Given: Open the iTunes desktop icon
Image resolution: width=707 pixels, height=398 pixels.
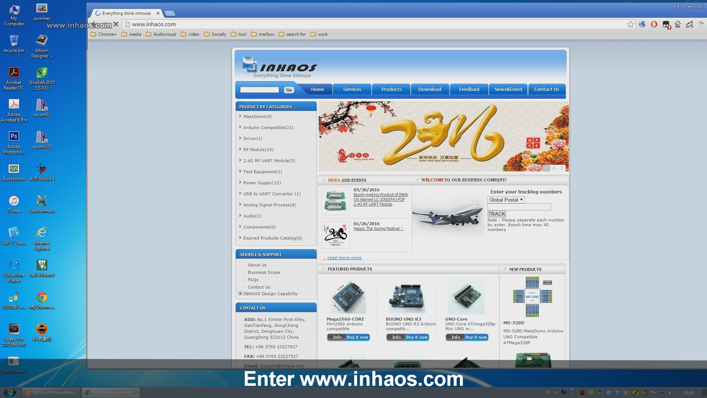Looking at the screenshot, I should click(14, 201).
